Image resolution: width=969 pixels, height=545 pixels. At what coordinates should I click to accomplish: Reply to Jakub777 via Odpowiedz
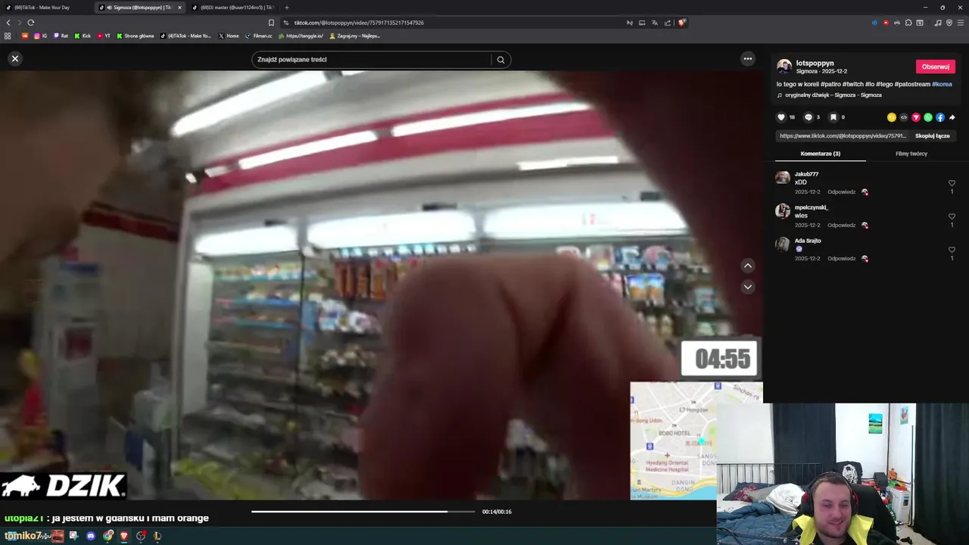pyautogui.click(x=841, y=192)
